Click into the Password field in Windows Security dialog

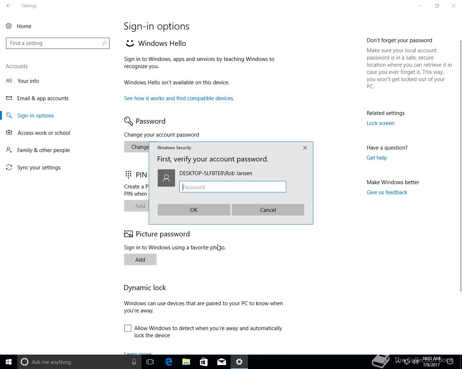[x=233, y=187]
